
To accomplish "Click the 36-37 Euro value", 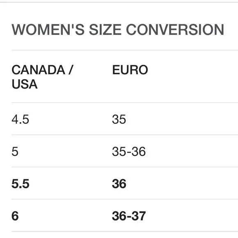I will pos(129,216).
